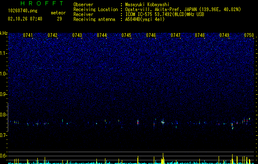Click the Receiving Location label
Viewport: 258px width, 164px height.
click(x=96, y=9)
